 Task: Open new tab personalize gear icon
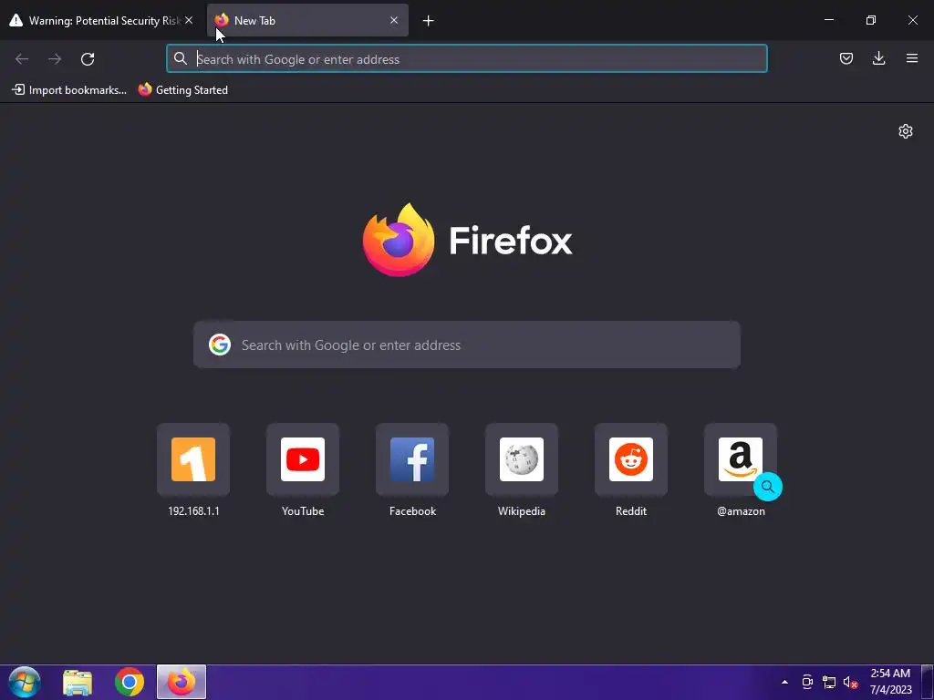click(x=906, y=131)
